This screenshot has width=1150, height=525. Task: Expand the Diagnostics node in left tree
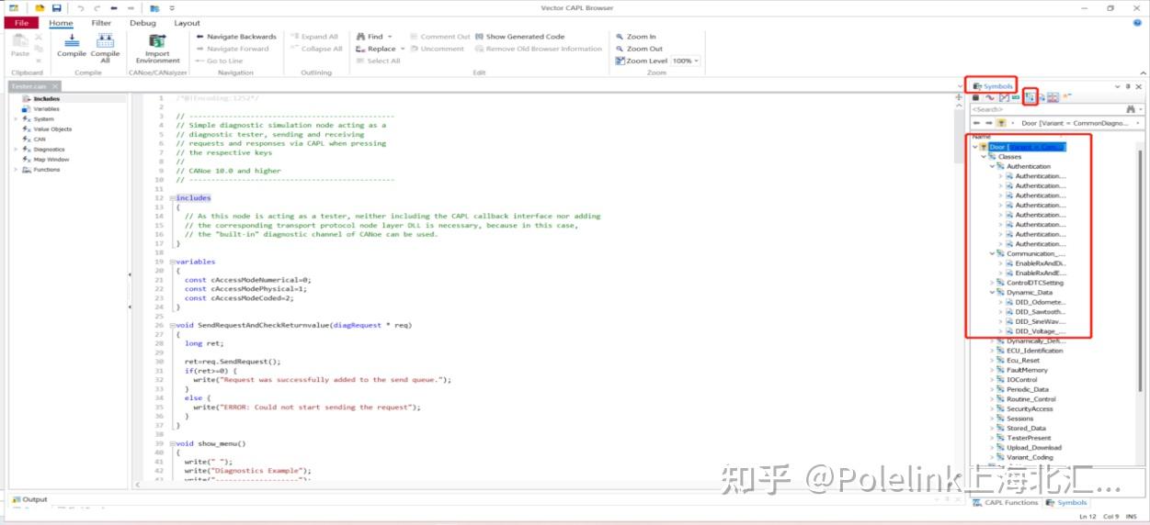click(16, 150)
